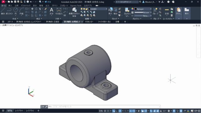The image size is (201, 113).
Task: Expand the 注釈 (Annotation) panel
Action: click(58, 19)
